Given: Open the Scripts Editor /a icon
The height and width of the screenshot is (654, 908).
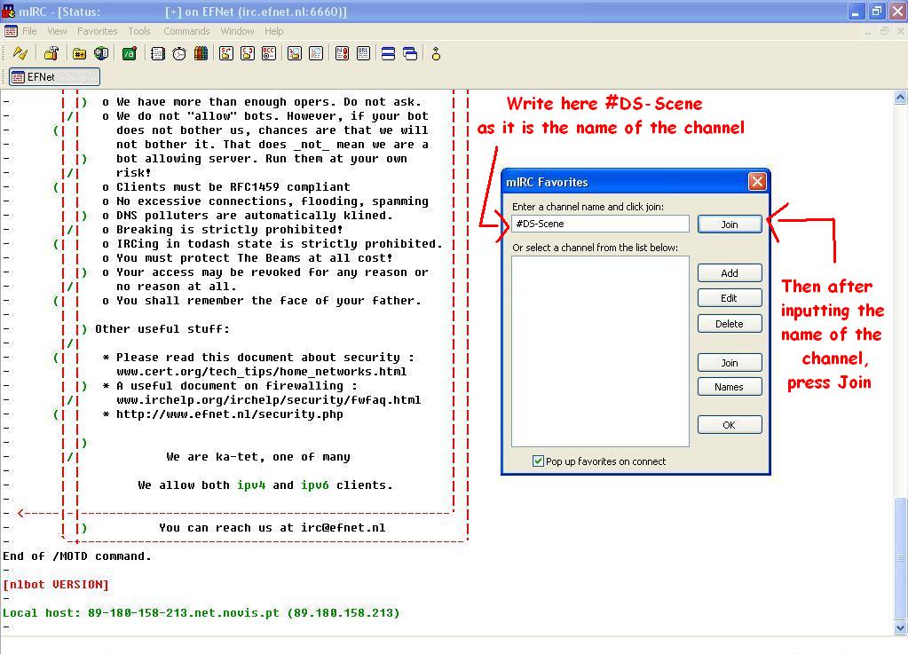Looking at the screenshot, I should 129,54.
